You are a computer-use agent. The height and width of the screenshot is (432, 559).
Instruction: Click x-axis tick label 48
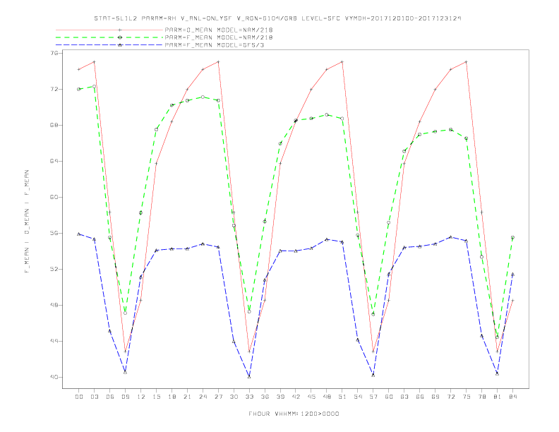pos(327,397)
